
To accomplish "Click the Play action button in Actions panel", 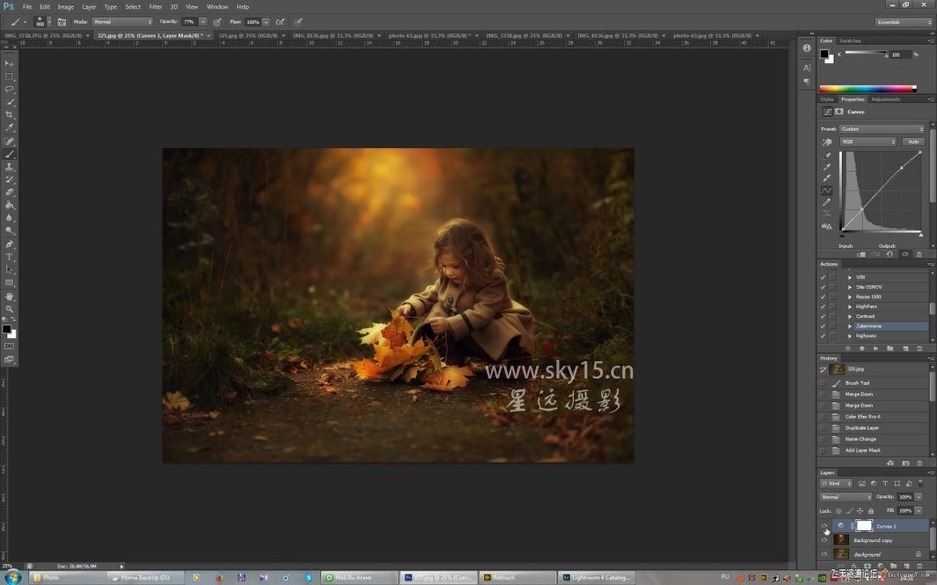I will [876, 348].
